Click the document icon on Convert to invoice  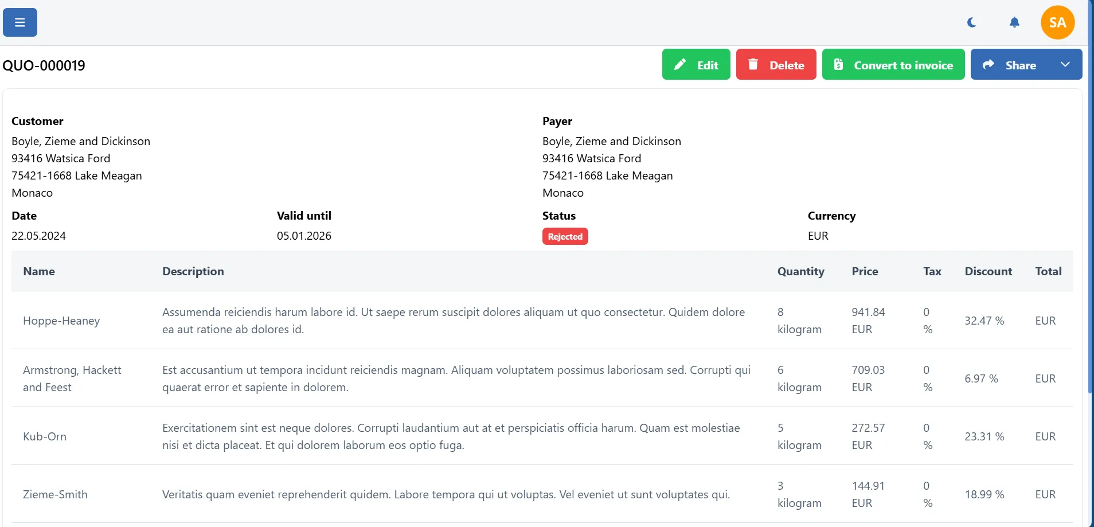point(838,65)
